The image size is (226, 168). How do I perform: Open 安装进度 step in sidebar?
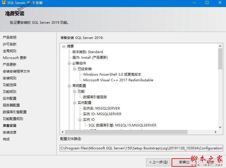coord(10,132)
